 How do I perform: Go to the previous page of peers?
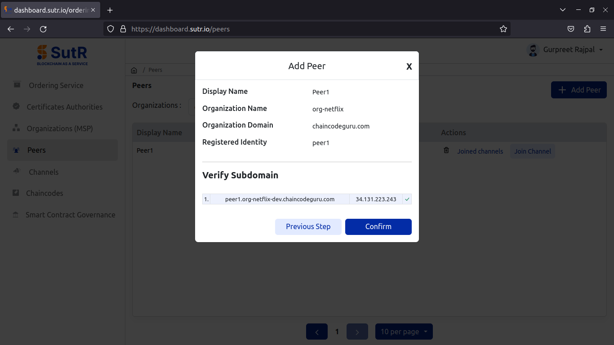[x=317, y=332]
